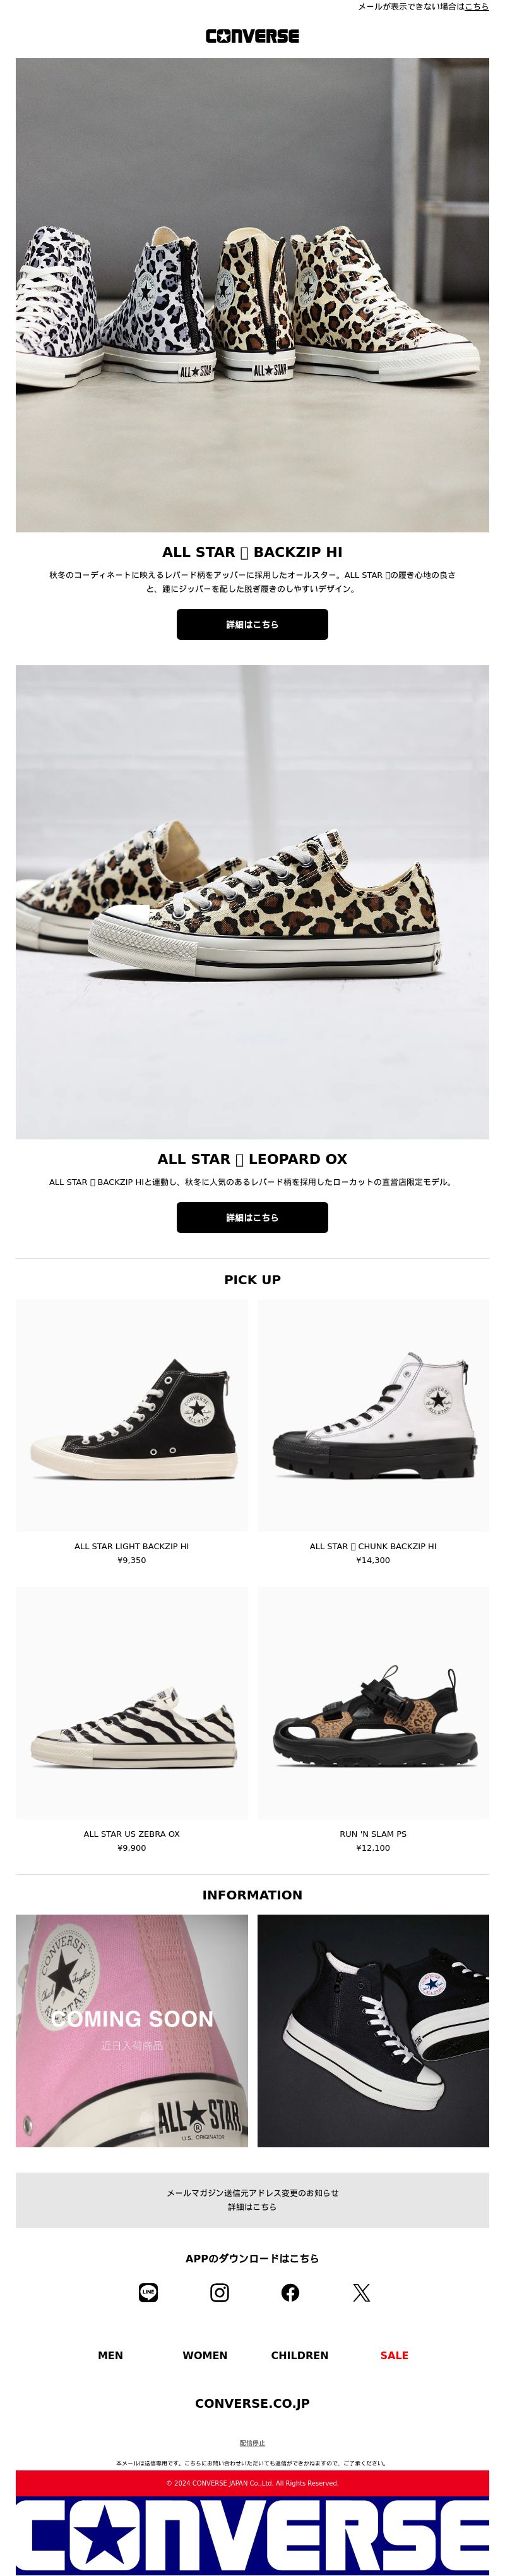Open the CHILDREN category link

pyautogui.click(x=299, y=2355)
